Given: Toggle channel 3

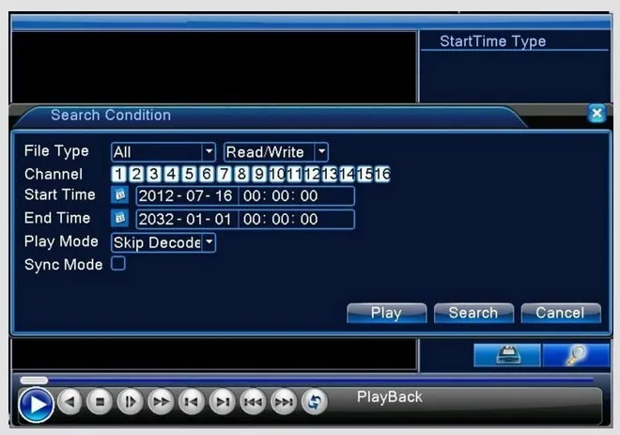Looking at the screenshot, I should [154, 174].
